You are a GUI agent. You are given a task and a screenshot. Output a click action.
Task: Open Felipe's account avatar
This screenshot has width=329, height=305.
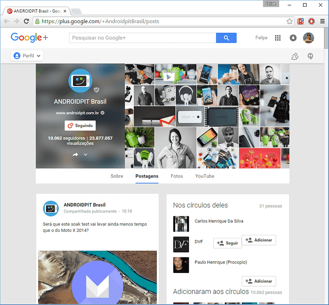(308, 38)
